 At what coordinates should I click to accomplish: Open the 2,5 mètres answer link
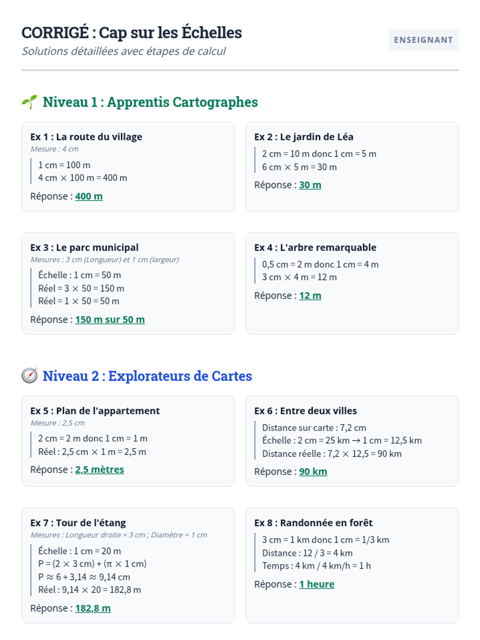pos(100,470)
